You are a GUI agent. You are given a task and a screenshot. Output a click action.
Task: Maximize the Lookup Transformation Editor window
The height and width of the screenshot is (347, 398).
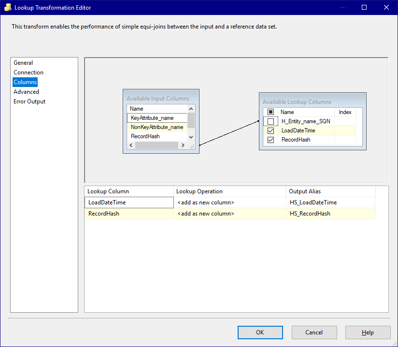(x=364, y=7)
